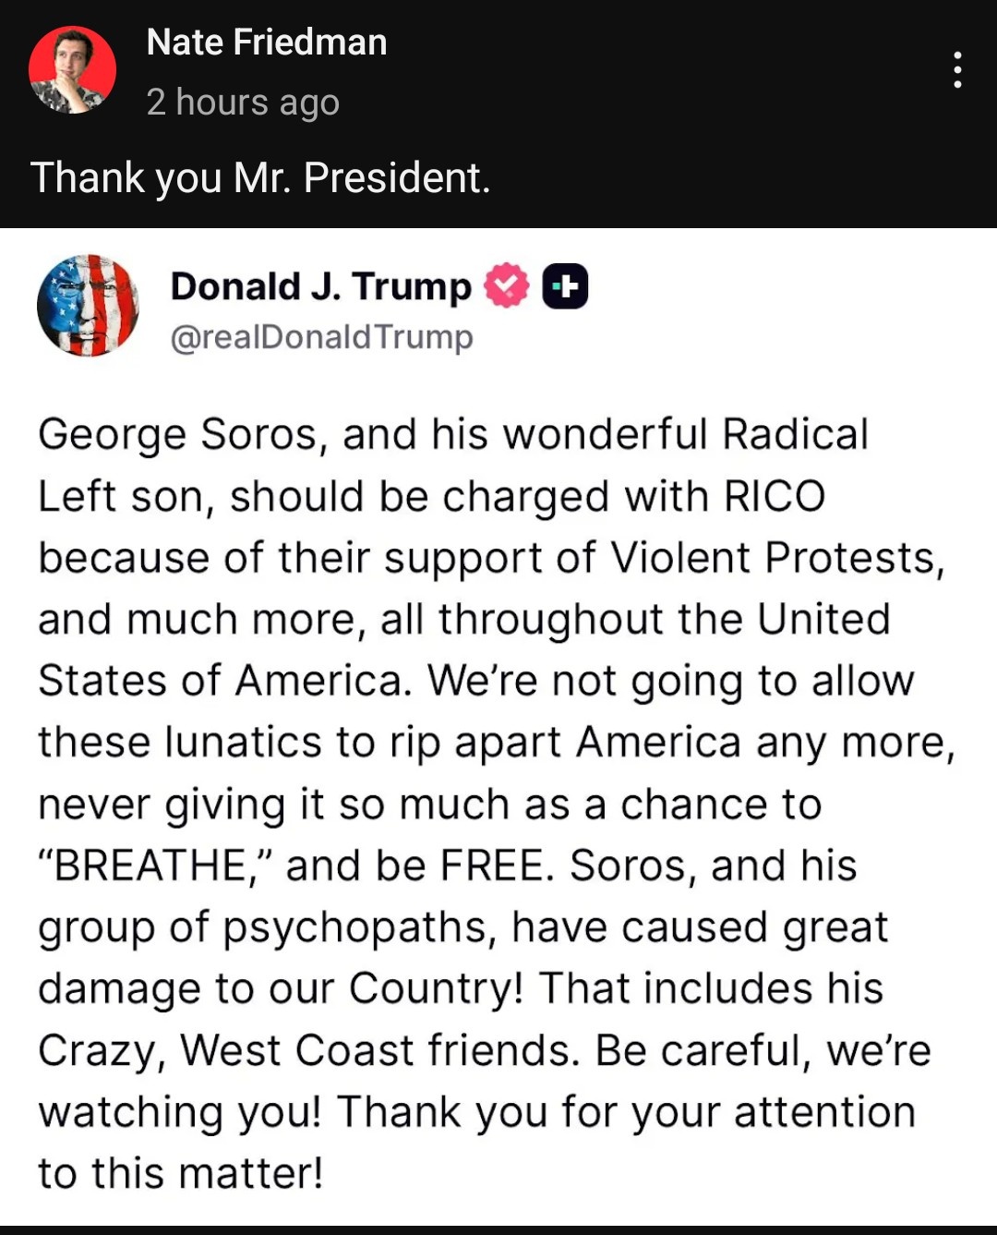Tap the dark plus badge beside the verified check

pos(565,285)
